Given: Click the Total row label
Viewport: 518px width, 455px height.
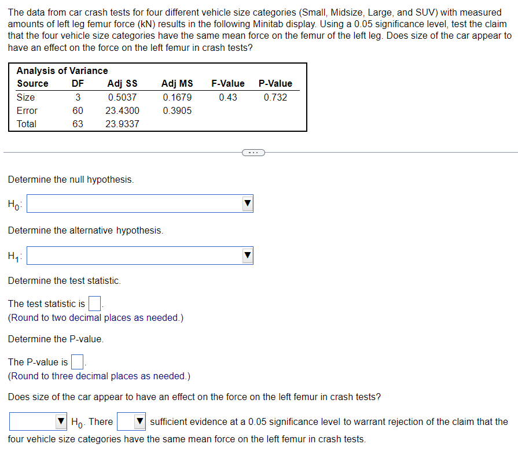Looking at the screenshot, I should 27,124.
